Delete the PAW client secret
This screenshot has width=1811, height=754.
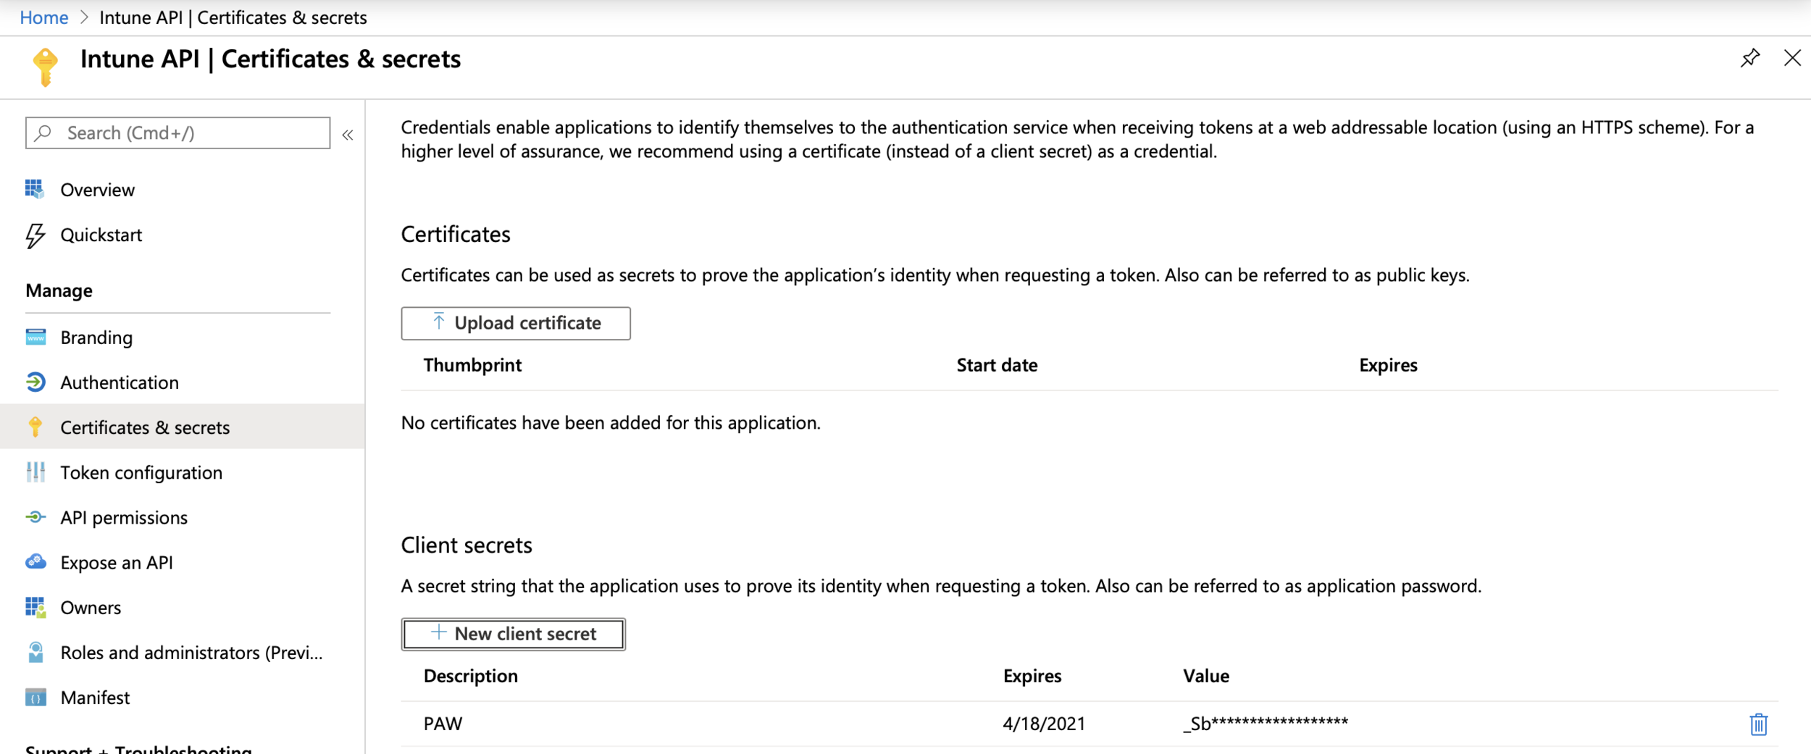click(1758, 724)
